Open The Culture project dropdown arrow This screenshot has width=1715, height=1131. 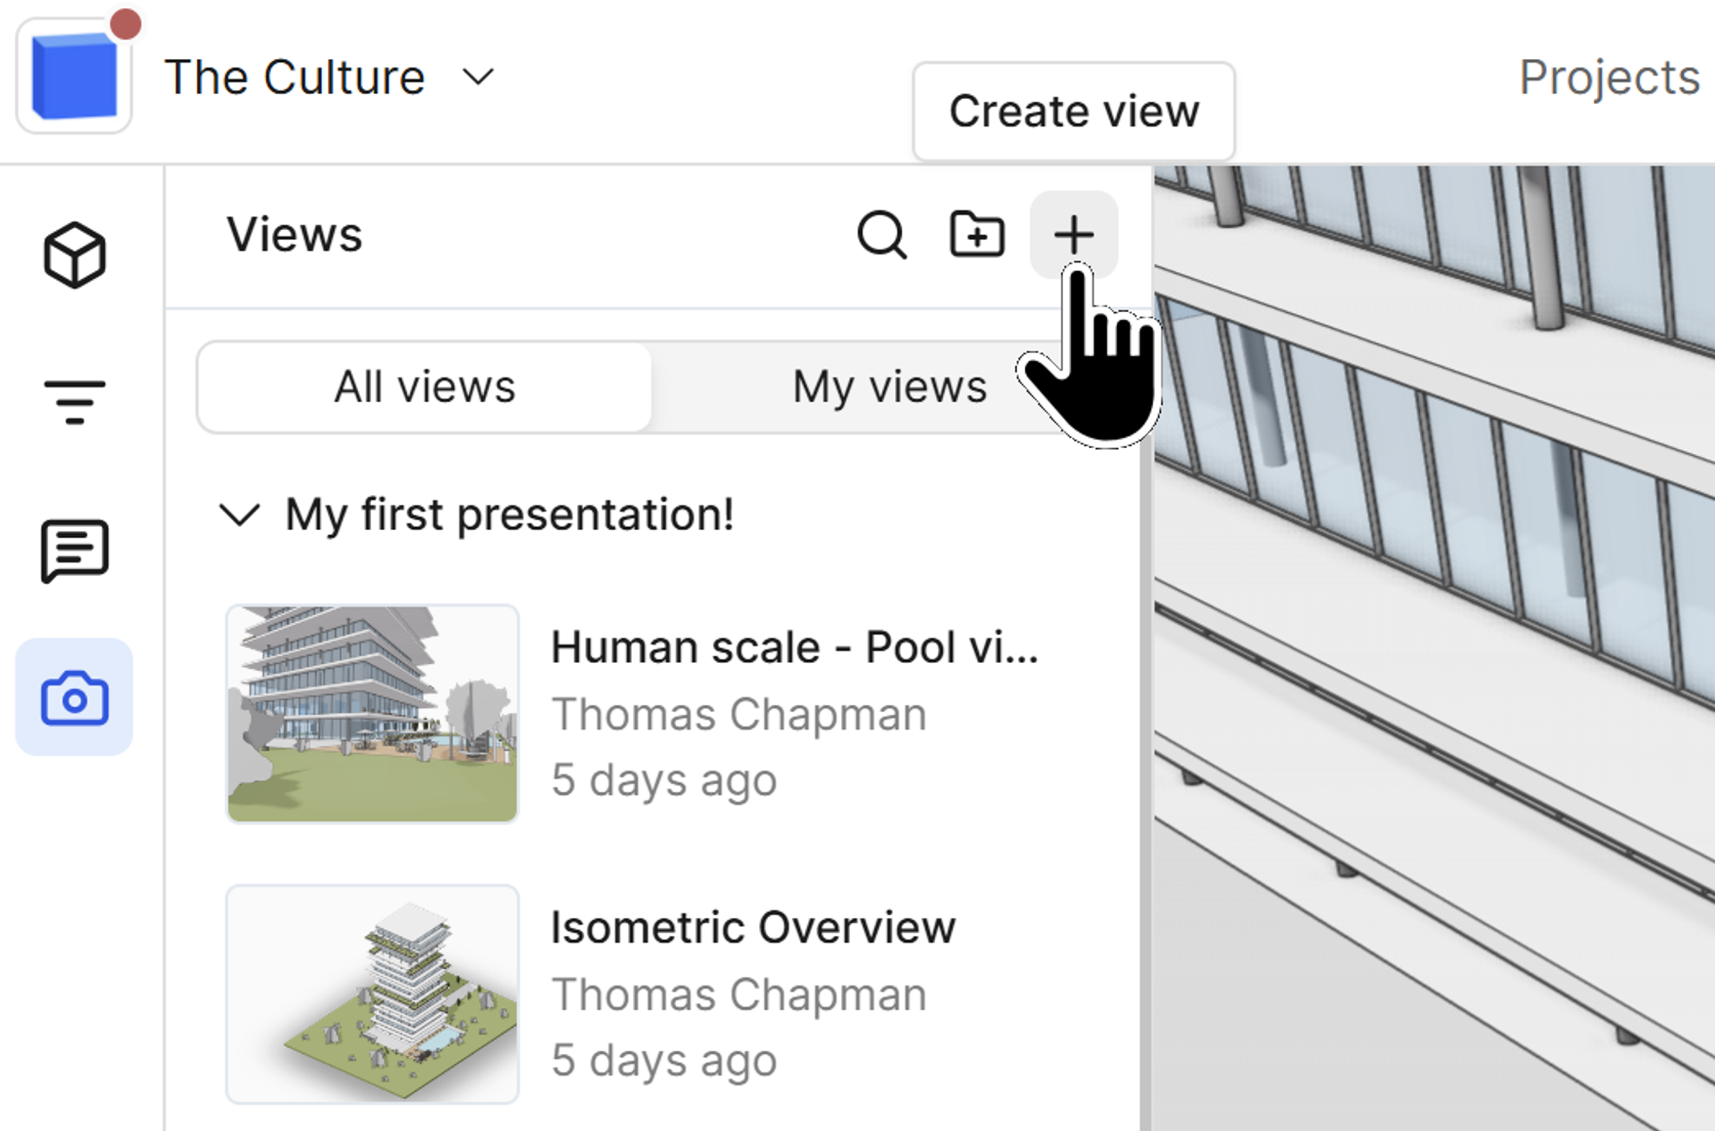coord(478,77)
